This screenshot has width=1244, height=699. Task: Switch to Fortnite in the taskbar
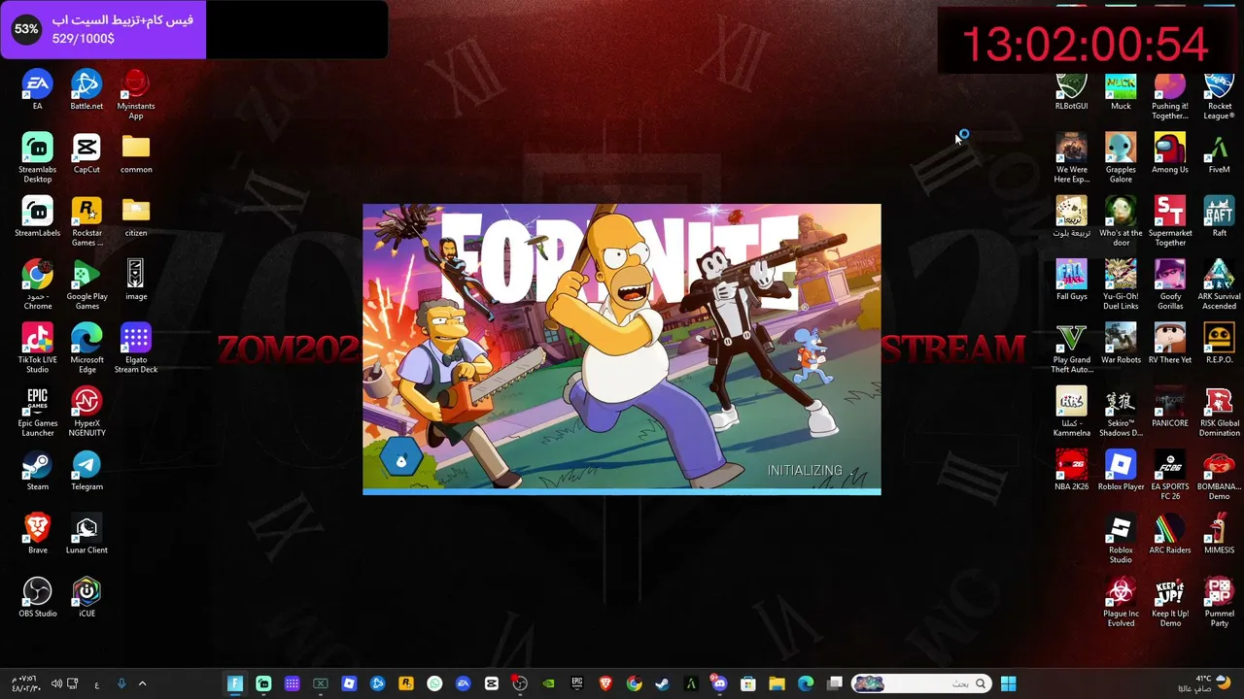coord(235,683)
